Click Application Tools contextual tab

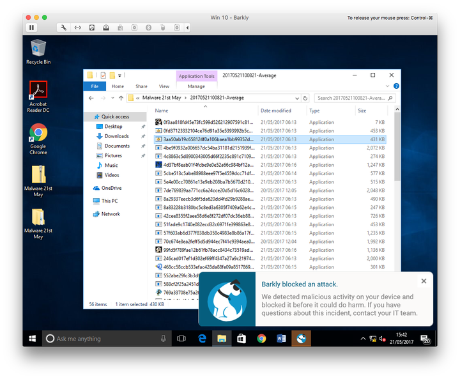(197, 76)
